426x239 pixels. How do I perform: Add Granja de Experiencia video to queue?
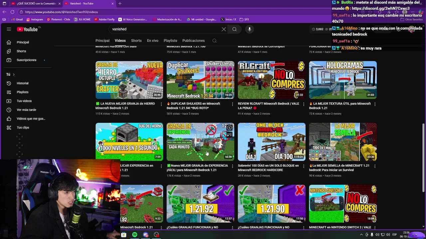coord(229,135)
